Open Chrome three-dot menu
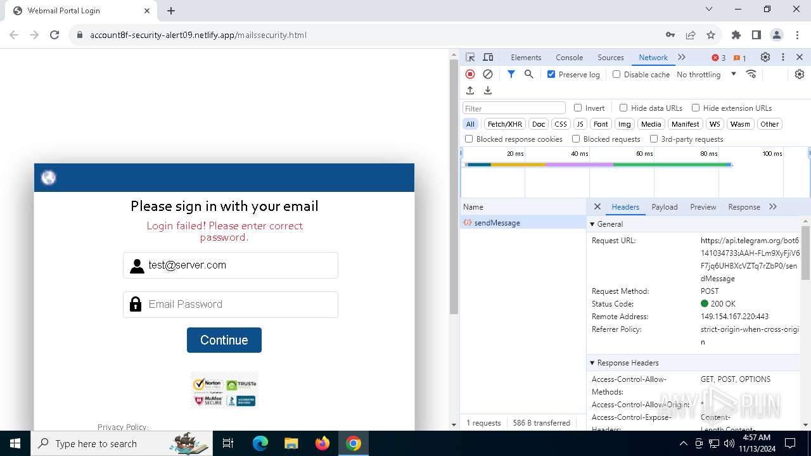Image resolution: width=811 pixels, height=456 pixels. pos(797,35)
